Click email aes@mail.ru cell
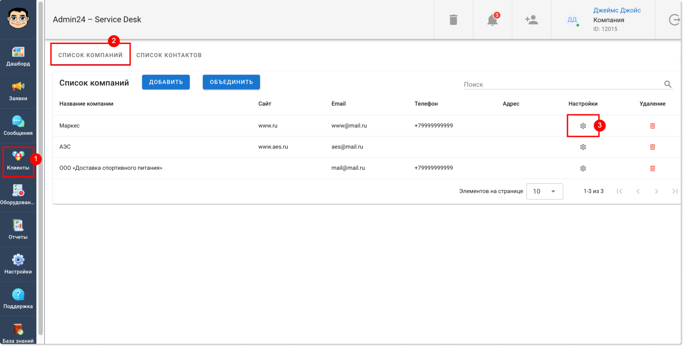The image size is (683, 346). click(x=347, y=147)
